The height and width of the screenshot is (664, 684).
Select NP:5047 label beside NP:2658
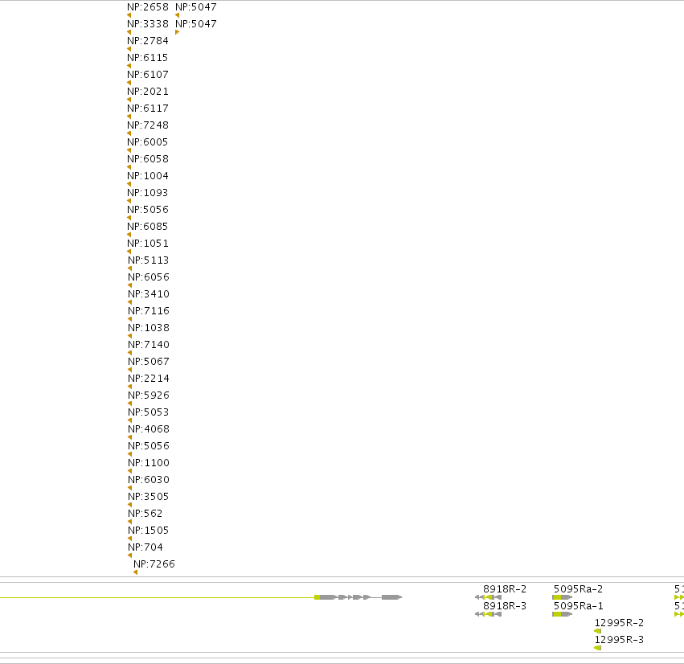click(x=196, y=7)
